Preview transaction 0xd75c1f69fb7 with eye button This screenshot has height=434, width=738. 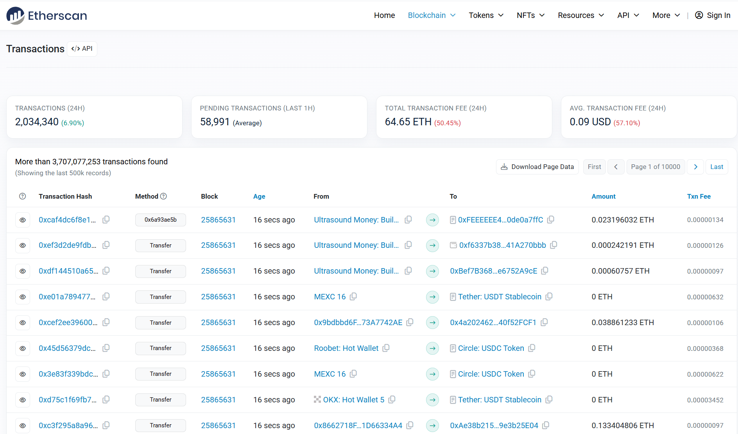[23, 400]
